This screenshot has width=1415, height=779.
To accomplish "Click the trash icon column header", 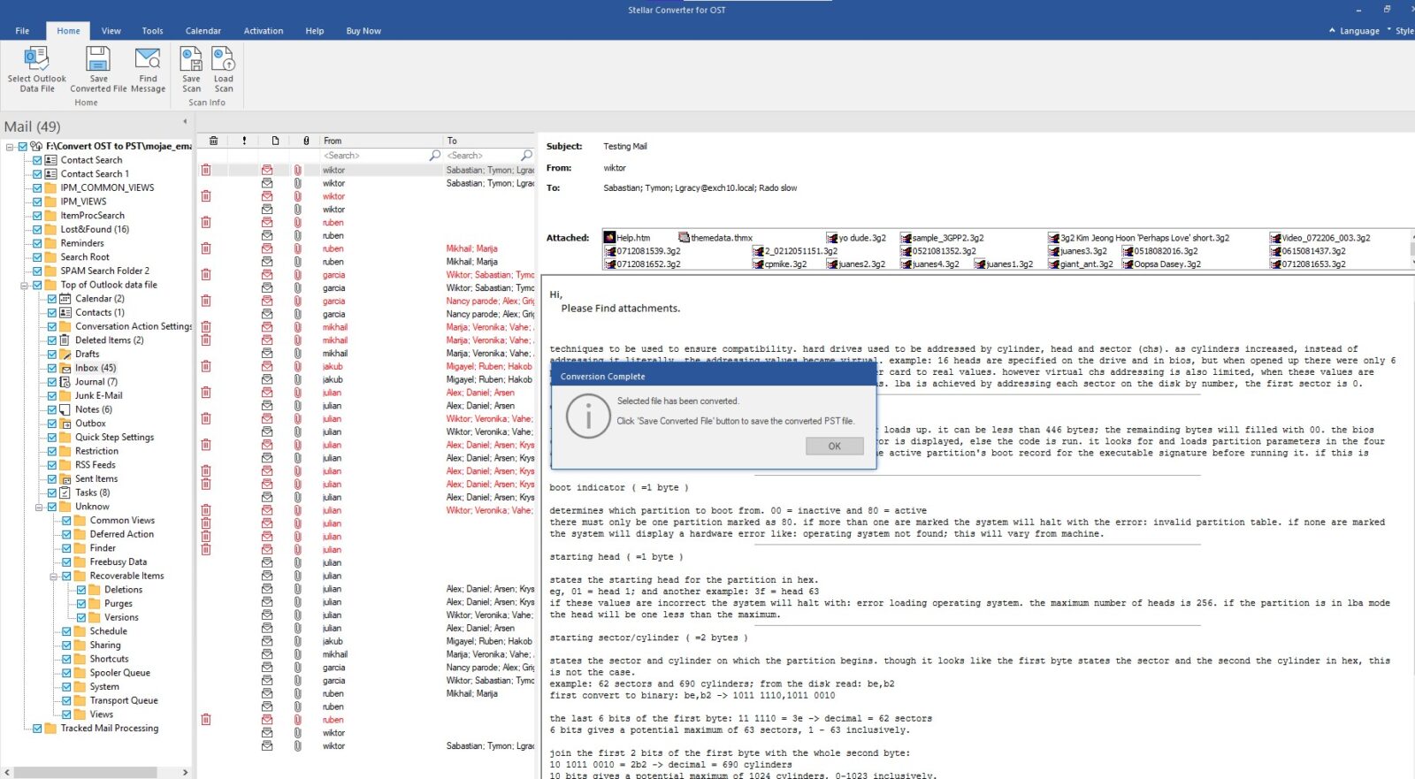I will pos(213,141).
